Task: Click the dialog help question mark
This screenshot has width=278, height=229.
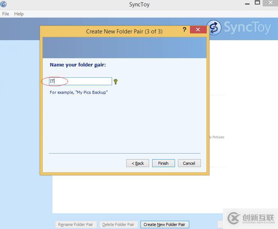Action: (x=185, y=30)
